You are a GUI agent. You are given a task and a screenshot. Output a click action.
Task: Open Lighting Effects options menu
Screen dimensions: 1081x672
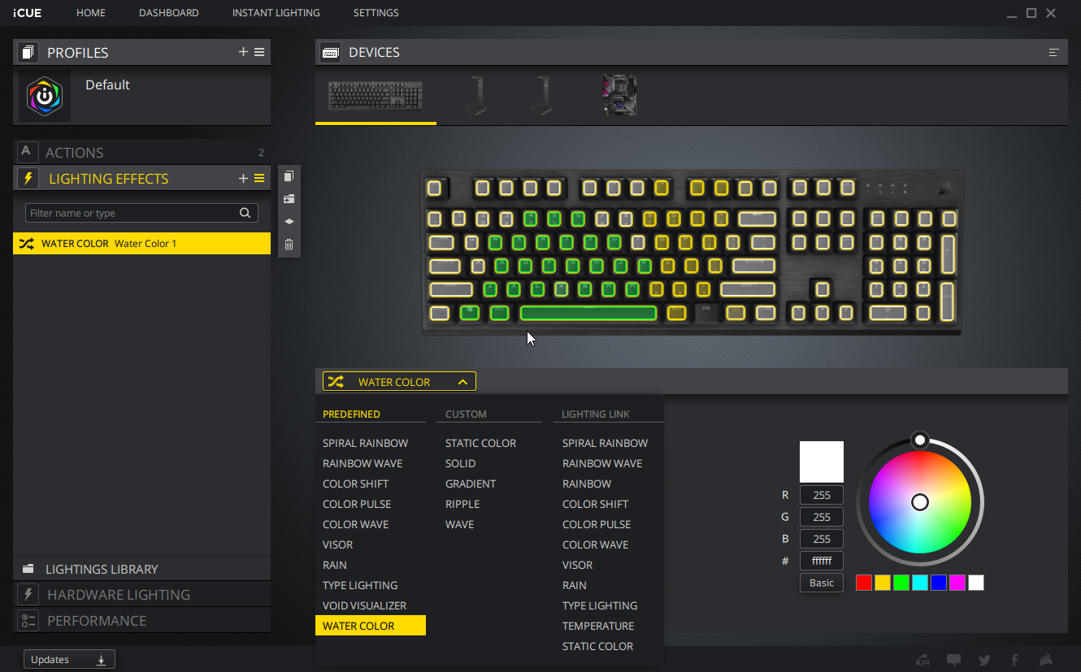point(259,178)
